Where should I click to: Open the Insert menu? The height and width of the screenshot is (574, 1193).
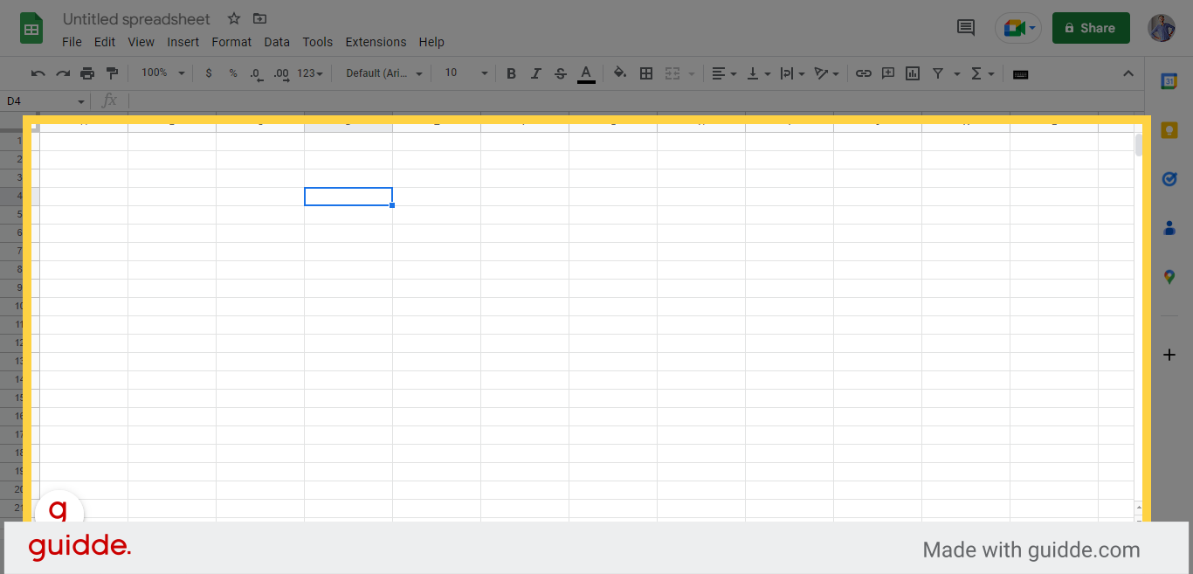(x=183, y=42)
